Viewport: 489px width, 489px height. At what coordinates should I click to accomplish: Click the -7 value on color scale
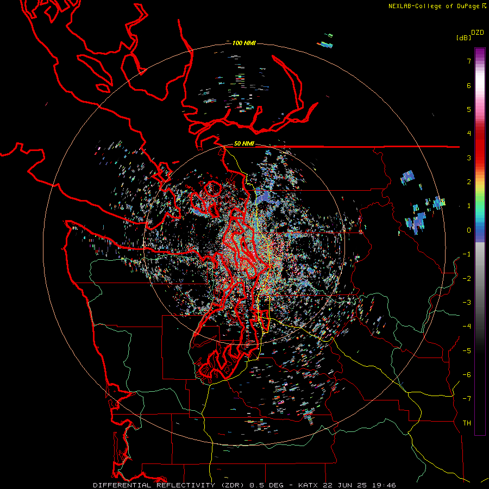pyautogui.click(x=467, y=399)
